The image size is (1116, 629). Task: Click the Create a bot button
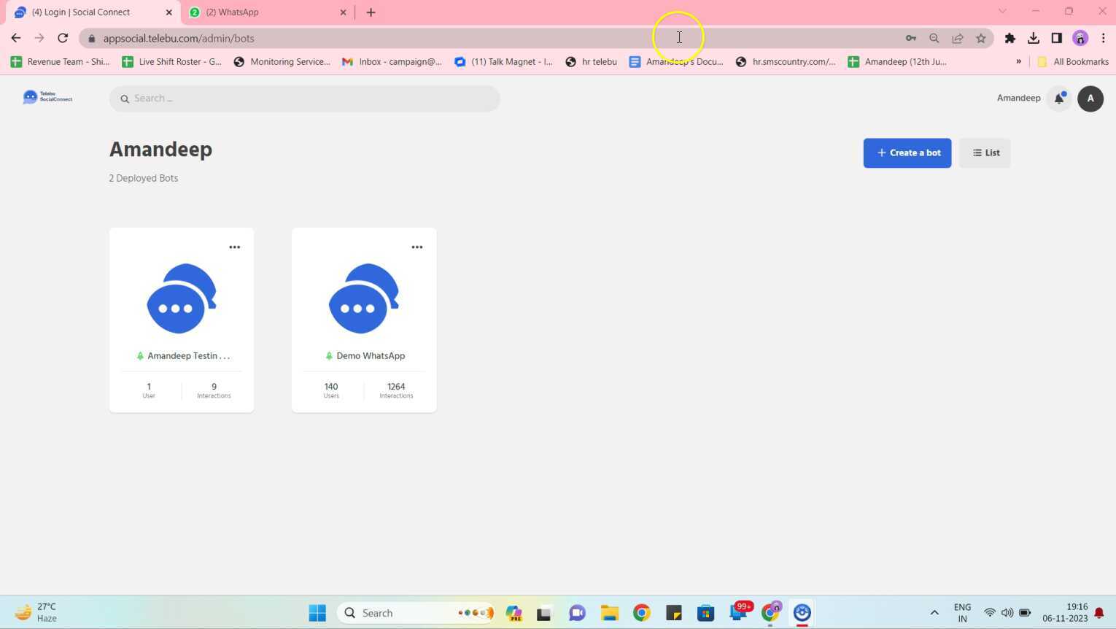907,153
